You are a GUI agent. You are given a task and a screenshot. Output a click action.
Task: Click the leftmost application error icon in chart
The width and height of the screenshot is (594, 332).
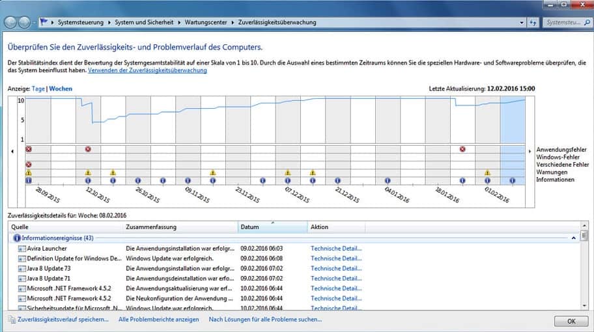[x=29, y=149]
